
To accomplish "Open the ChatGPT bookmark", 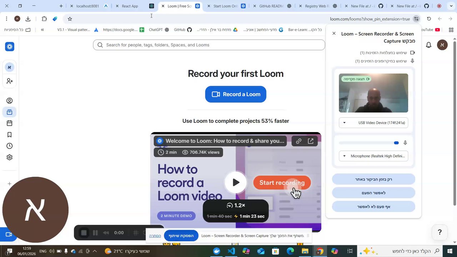I will tap(159, 30).
